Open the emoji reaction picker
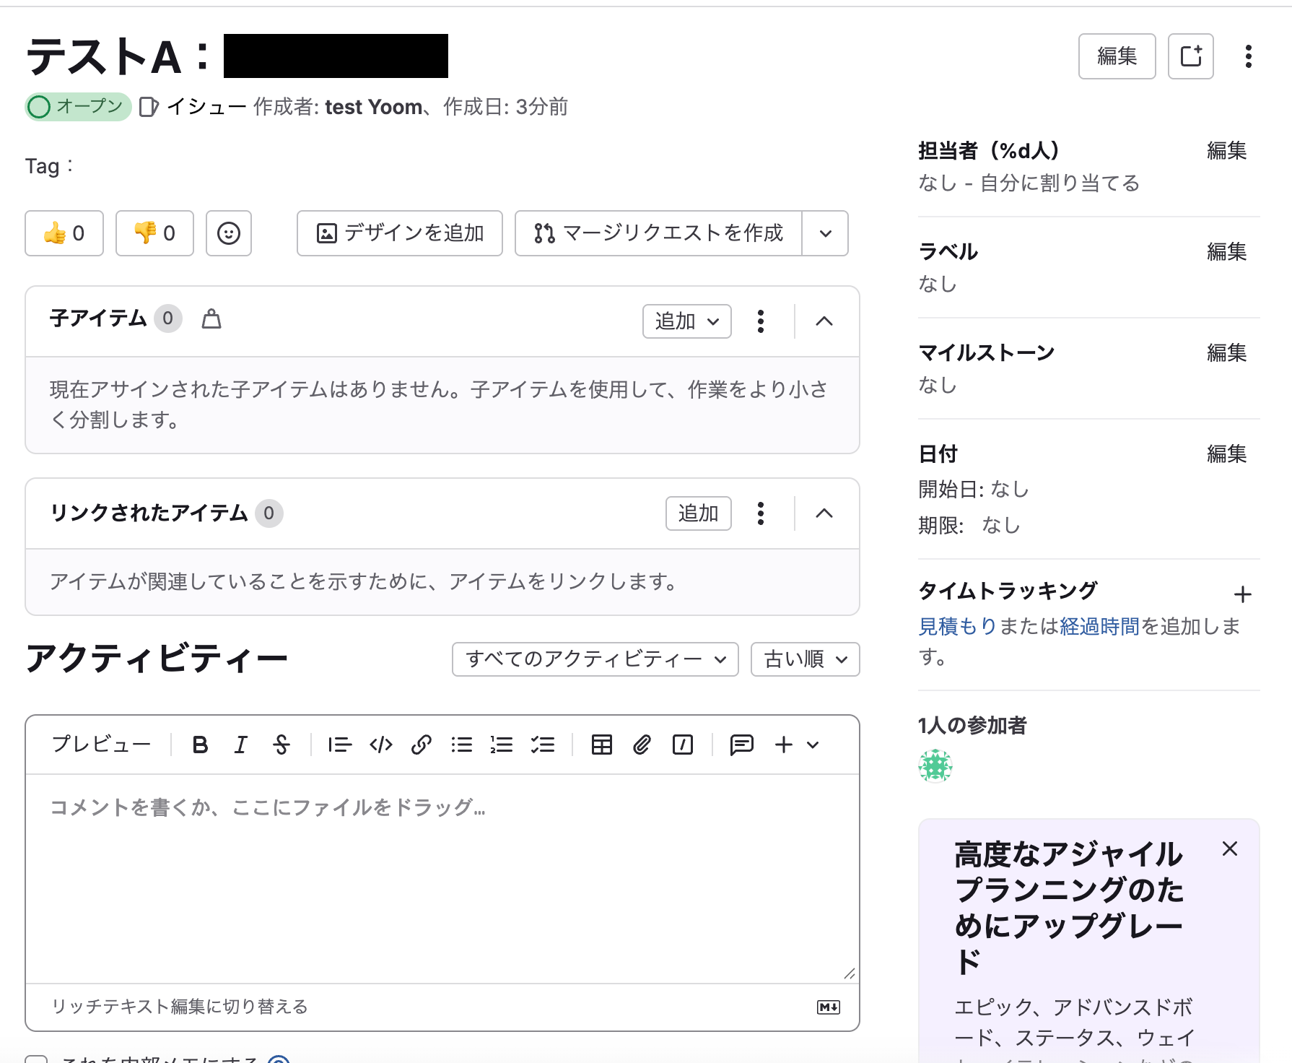This screenshot has height=1063, width=1292. pos(228,233)
